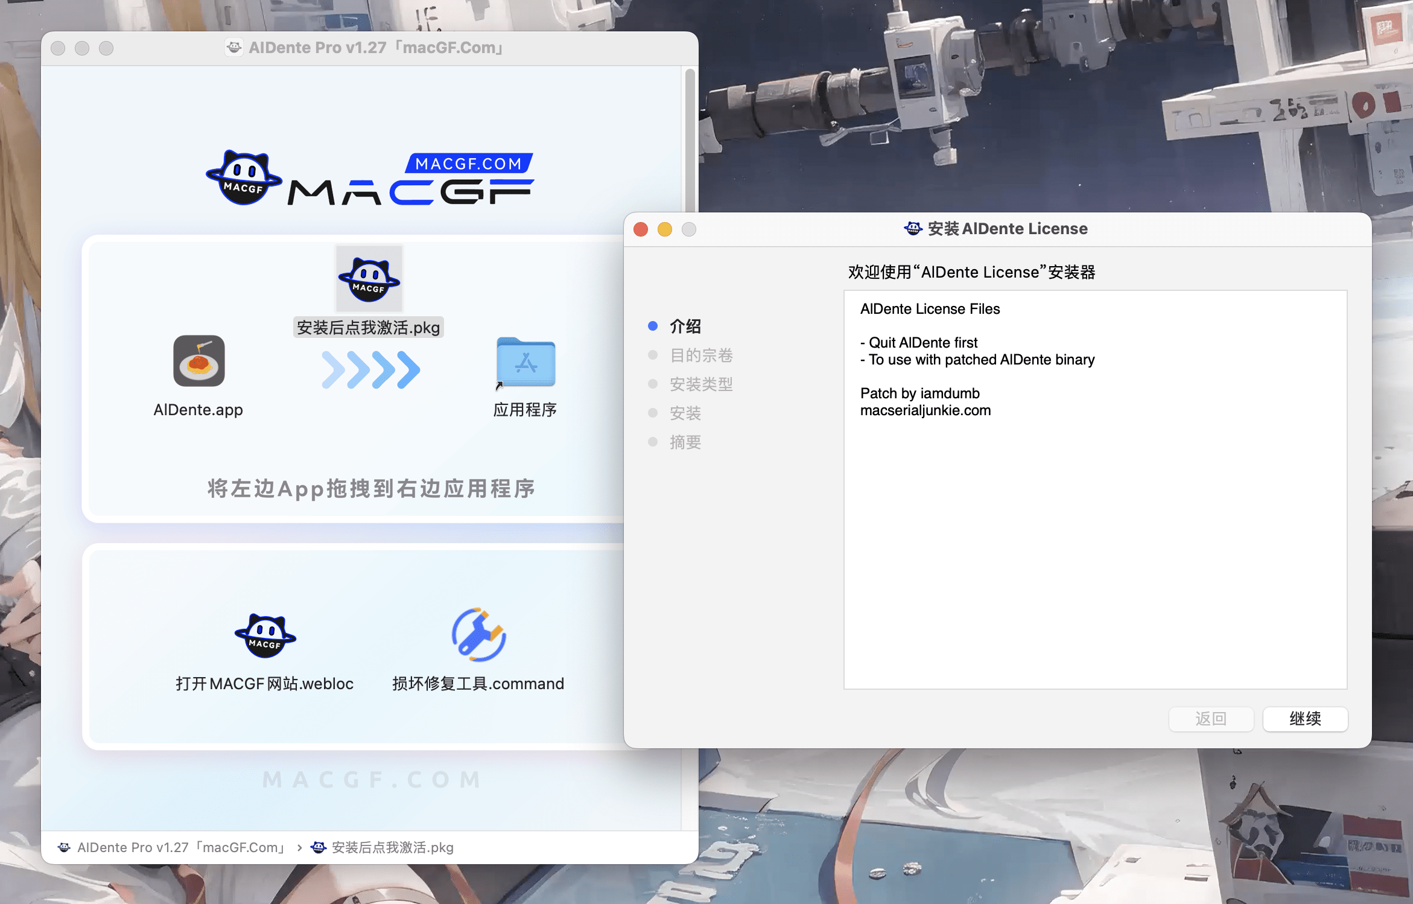Click the installer title bar AlDente icon
This screenshot has width=1413, height=904.
(912, 229)
